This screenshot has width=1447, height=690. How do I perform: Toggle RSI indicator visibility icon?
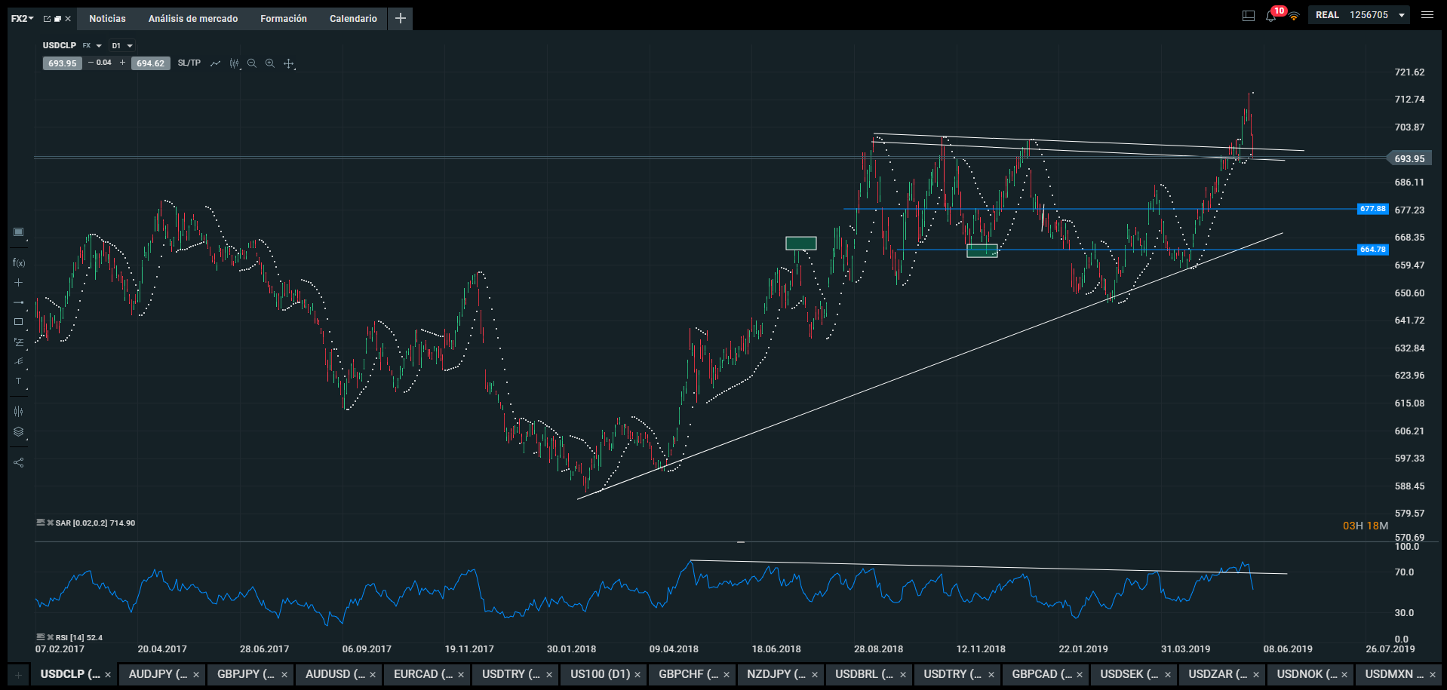pyautogui.click(x=41, y=637)
